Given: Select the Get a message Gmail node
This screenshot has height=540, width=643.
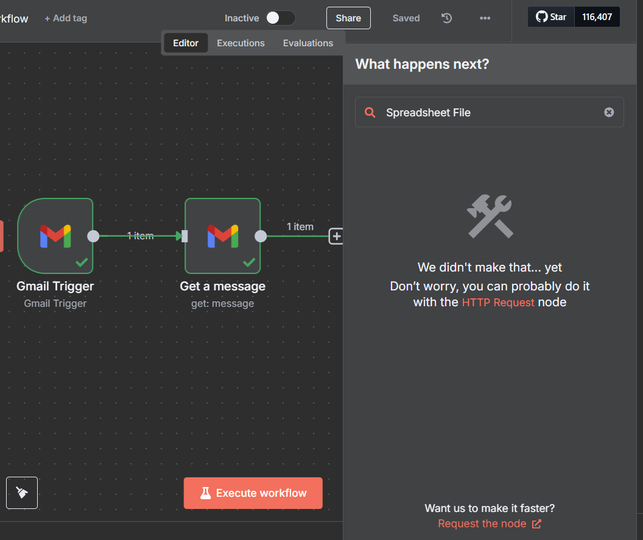Looking at the screenshot, I should click(223, 236).
